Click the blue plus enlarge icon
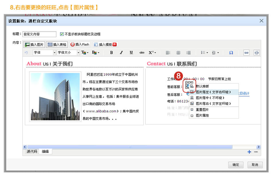This screenshot has height=175, width=273. click(249, 152)
